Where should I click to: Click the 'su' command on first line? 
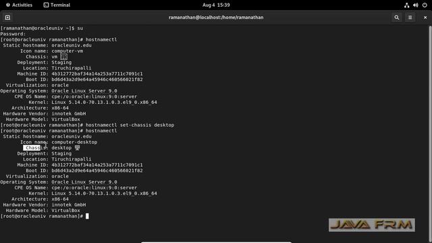click(x=80, y=28)
